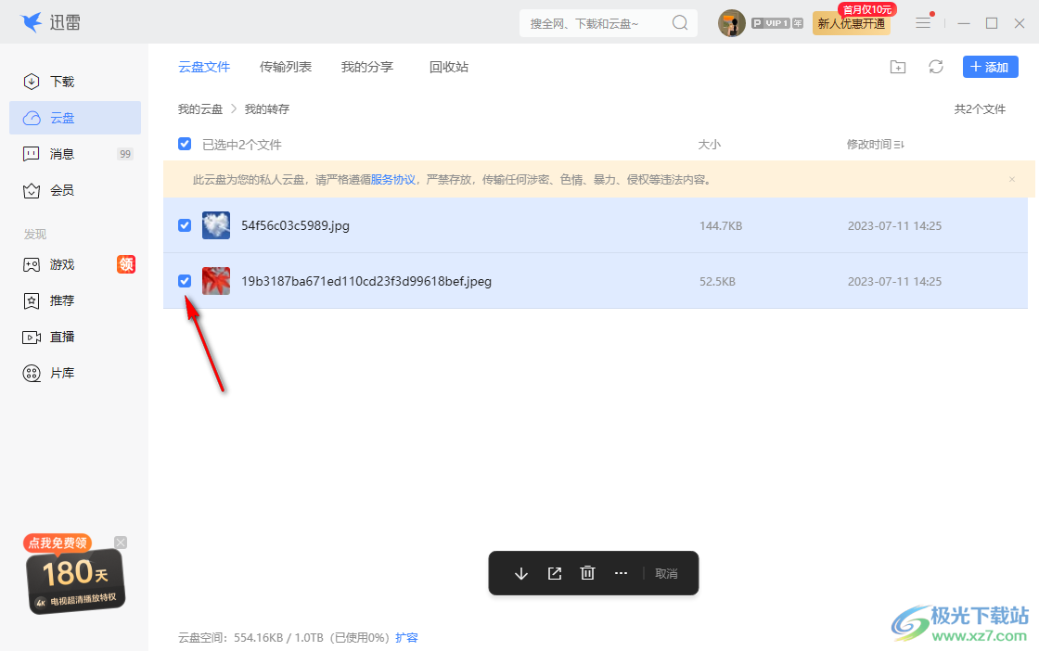The width and height of the screenshot is (1039, 651).
Task: Switch to 我的分享 tab
Action: coord(367,67)
